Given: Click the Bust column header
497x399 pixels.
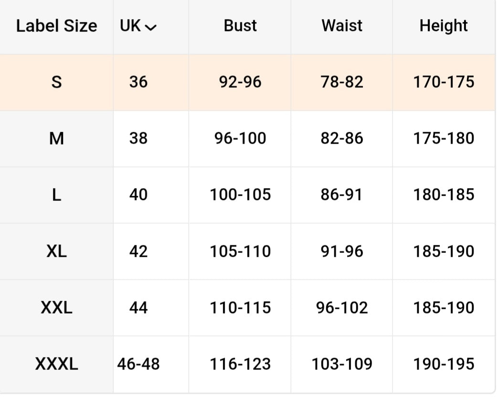Looking at the screenshot, I should [240, 26].
